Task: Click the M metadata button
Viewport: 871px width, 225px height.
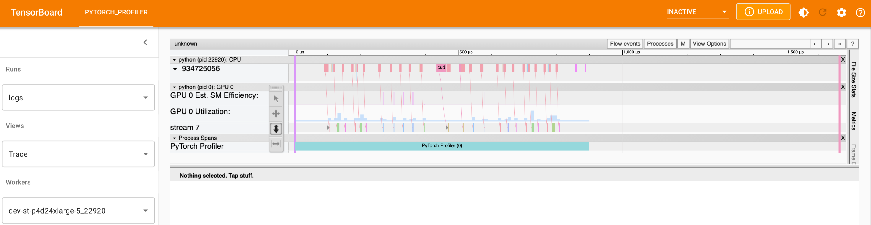Action: (x=683, y=44)
